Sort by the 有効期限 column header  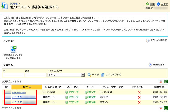159,87
